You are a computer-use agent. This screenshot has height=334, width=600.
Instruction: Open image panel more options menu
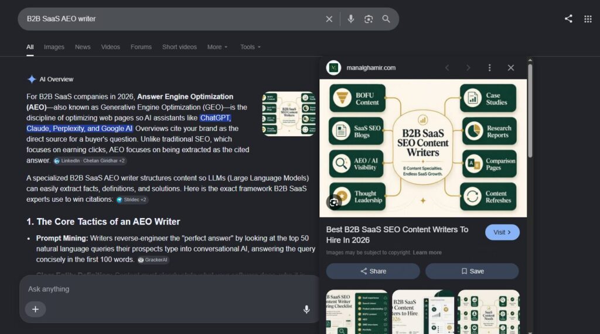pyautogui.click(x=489, y=68)
